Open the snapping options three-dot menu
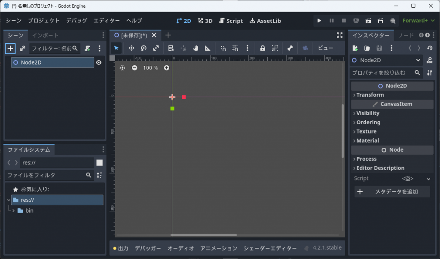This screenshot has width=440, height=259. [247, 48]
